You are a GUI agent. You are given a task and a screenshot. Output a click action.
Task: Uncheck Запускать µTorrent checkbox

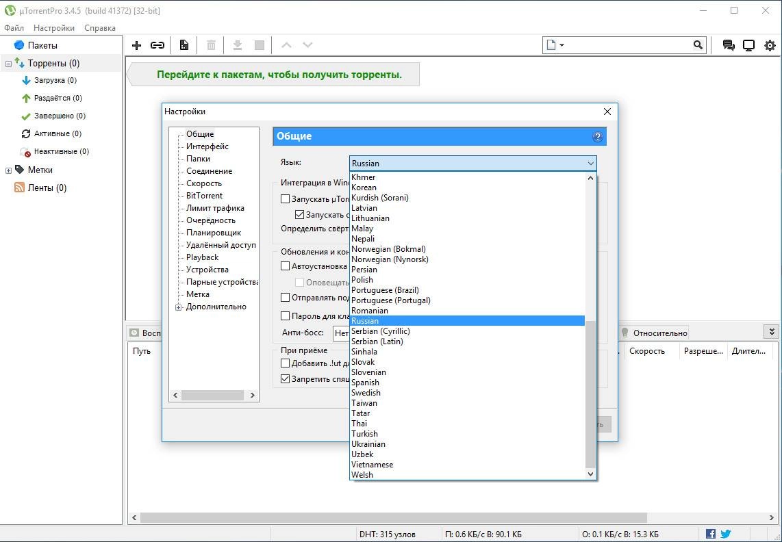(x=286, y=198)
